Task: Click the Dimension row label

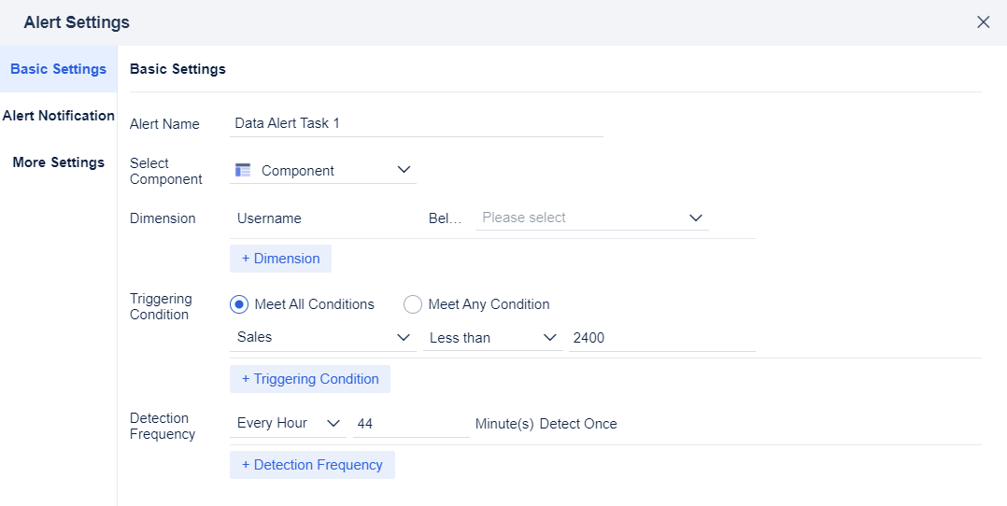Action: 163,218
